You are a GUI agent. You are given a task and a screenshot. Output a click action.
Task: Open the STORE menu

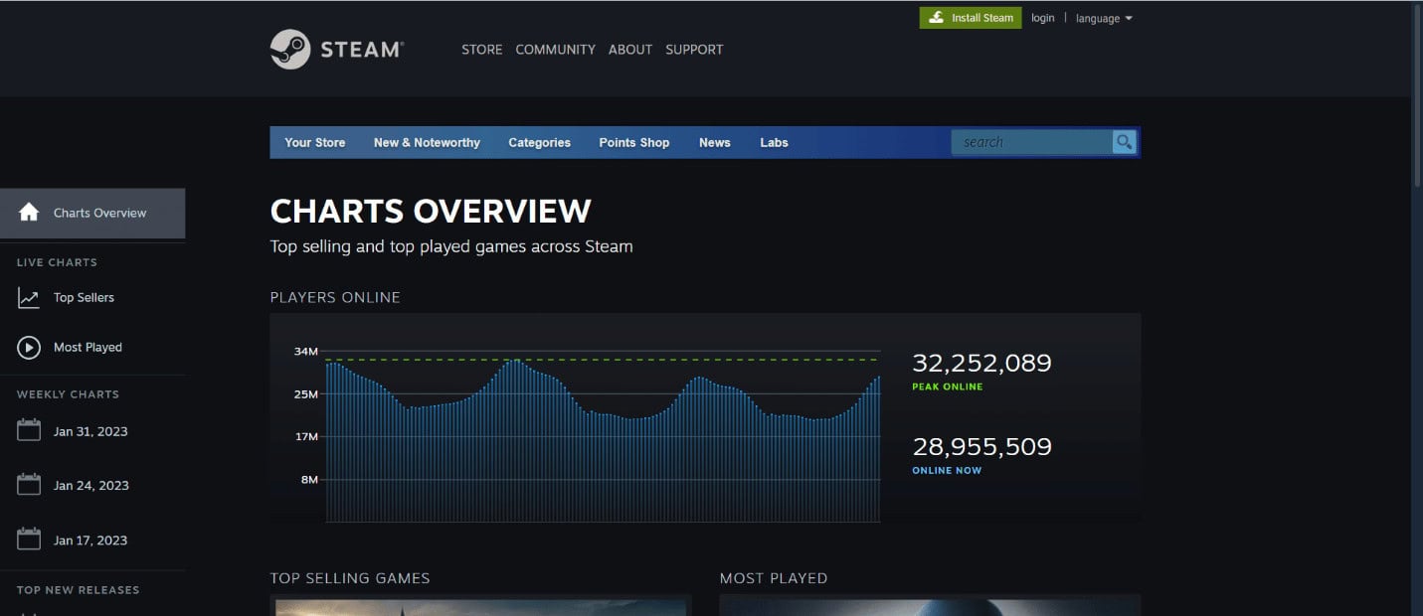[481, 49]
